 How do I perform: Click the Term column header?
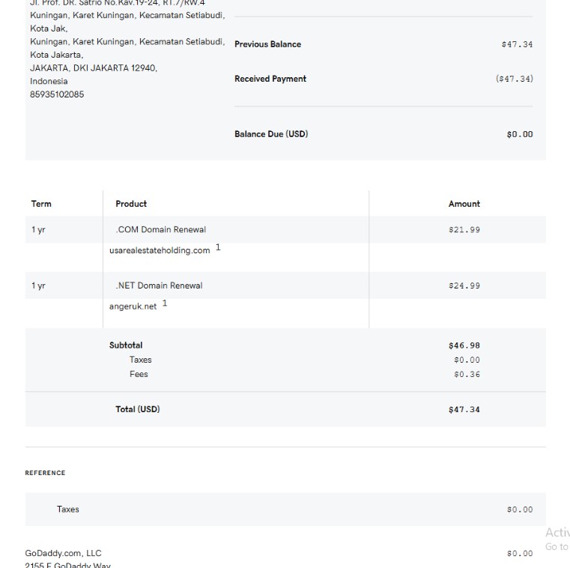point(41,204)
